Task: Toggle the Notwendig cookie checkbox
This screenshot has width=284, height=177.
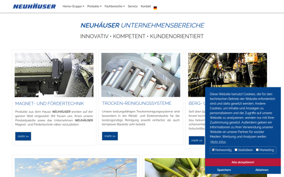Action: tap(213, 150)
